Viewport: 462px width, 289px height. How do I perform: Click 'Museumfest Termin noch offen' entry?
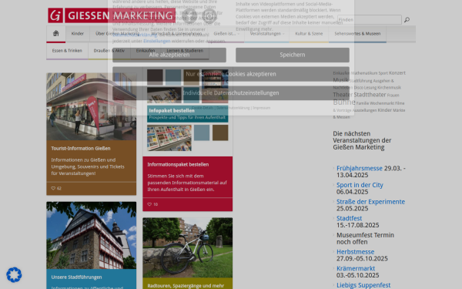tap(365, 238)
